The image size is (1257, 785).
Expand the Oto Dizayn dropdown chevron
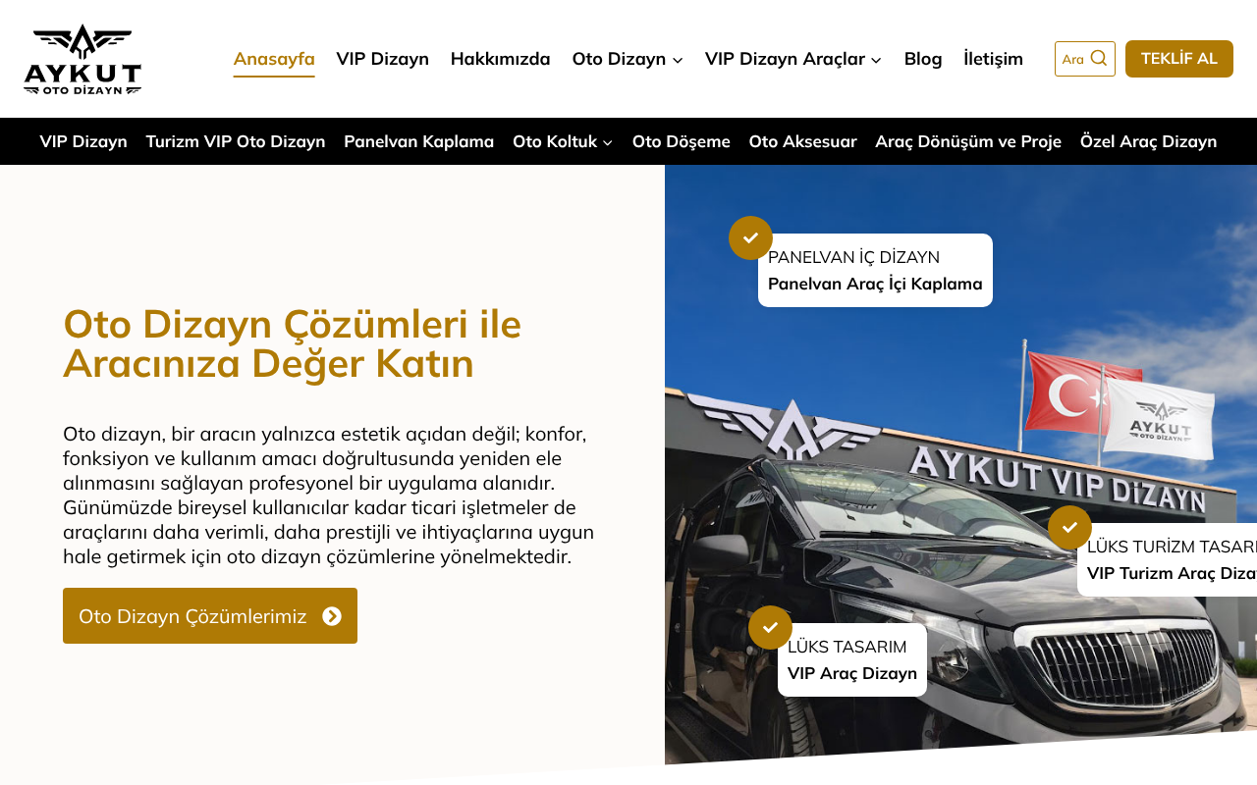pos(678,60)
